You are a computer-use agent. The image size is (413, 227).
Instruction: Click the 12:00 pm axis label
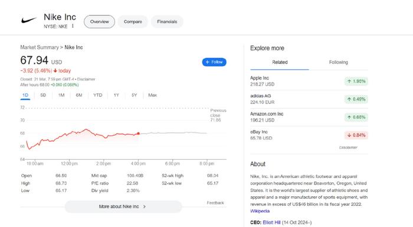point(69,164)
